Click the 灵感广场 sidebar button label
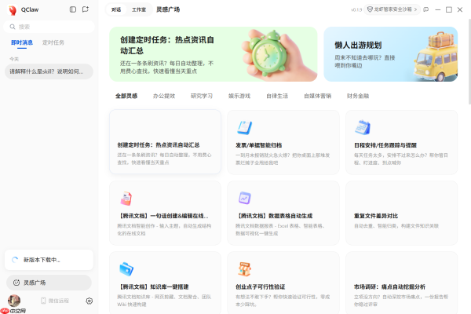The image size is (471, 314). (35, 283)
